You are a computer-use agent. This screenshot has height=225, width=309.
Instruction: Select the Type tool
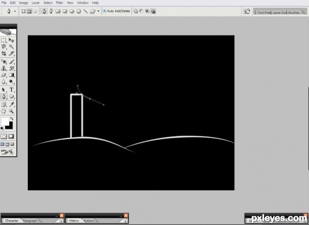[11, 90]
